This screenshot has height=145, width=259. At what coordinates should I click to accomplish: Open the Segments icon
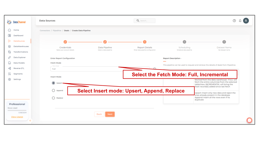click(9, 74)
